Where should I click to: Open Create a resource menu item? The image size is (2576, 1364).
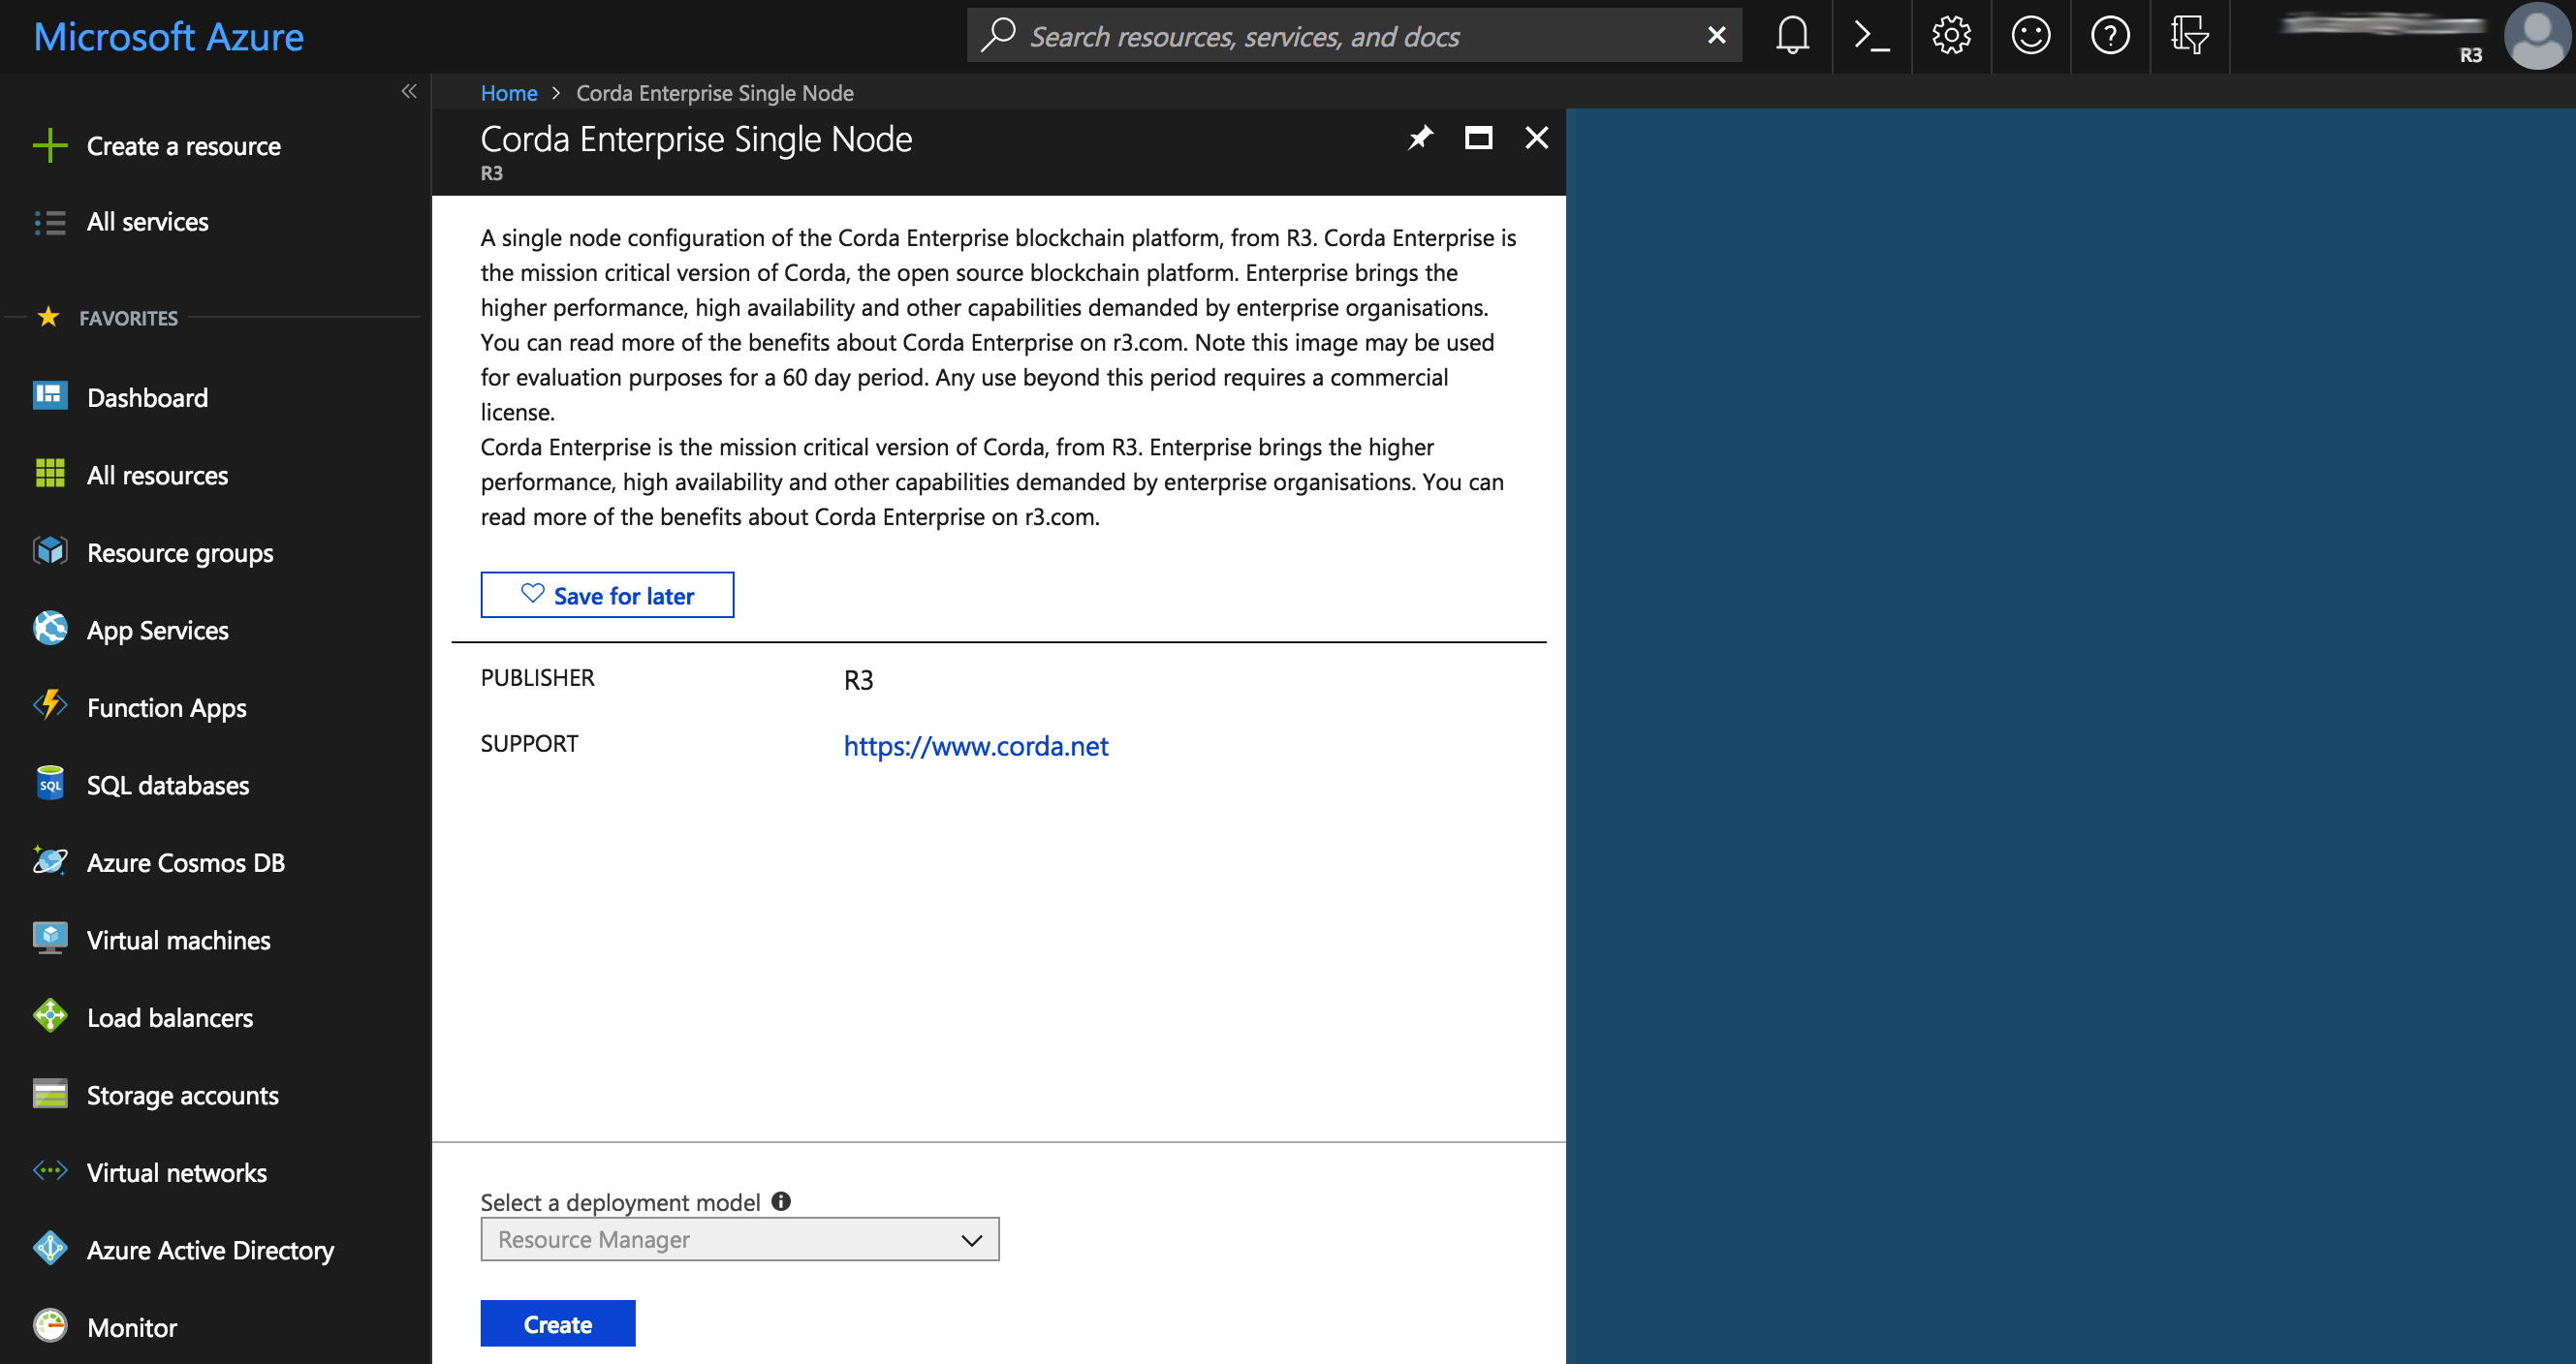click(184, 146)
